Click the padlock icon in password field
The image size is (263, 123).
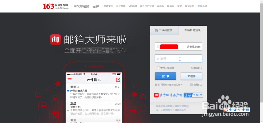158,58
